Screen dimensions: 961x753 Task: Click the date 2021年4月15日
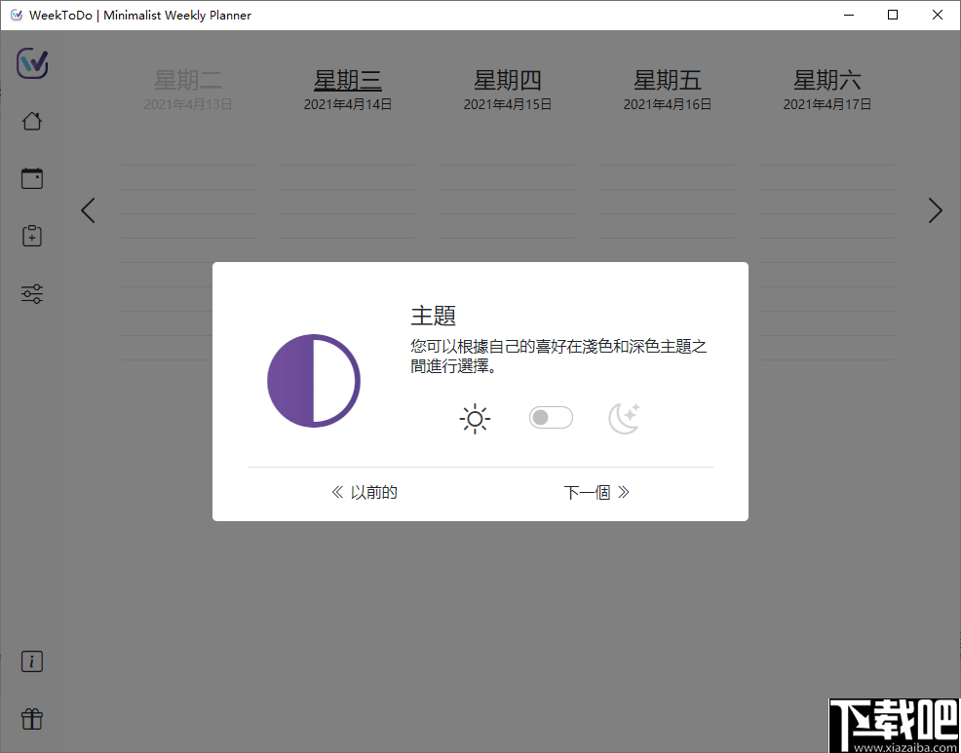pyautogui.click(x=508, y=105)
